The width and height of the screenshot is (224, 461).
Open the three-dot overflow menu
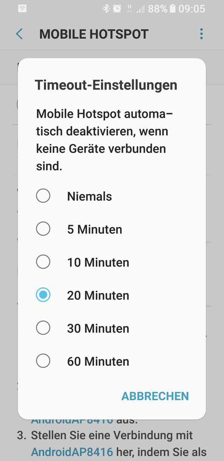coord(201,34)
